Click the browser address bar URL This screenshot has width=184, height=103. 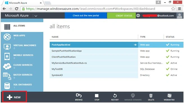click(x=90, y=9)
